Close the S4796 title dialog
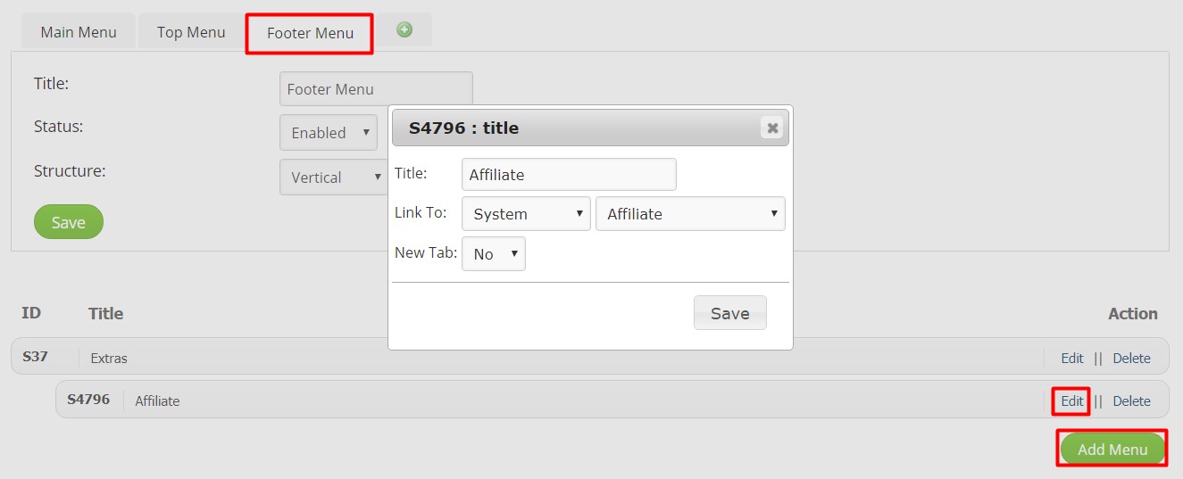1183x479 pixels. [x=772, y=128]
